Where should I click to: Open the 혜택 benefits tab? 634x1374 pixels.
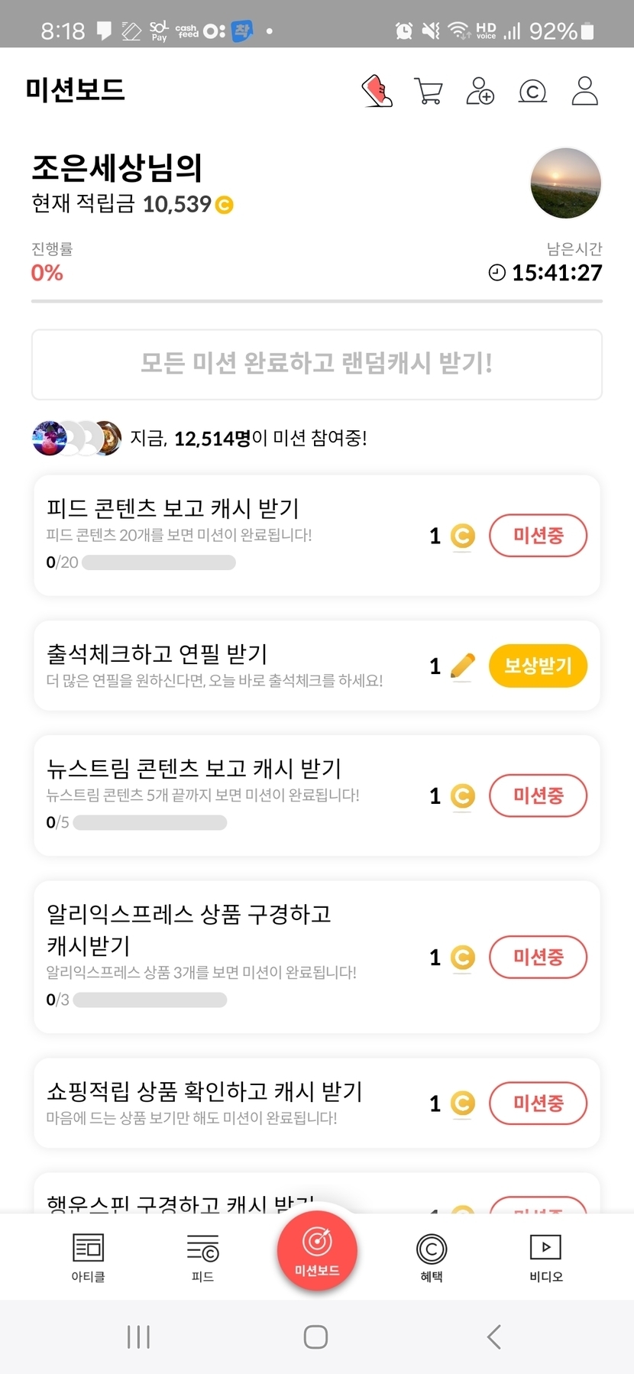[x=432, y=1257]
